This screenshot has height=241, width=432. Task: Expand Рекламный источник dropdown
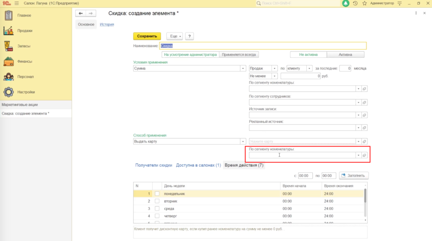click(x=358, y=128)
